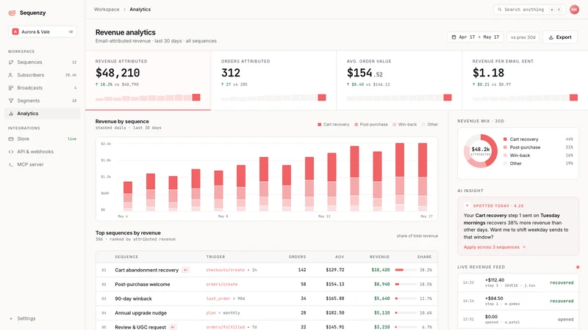The width and height of the screenshot is (588, 330).
Task: Open Subscribers in the sidebar
Action: pyautogui.click(x=43, y=75)
